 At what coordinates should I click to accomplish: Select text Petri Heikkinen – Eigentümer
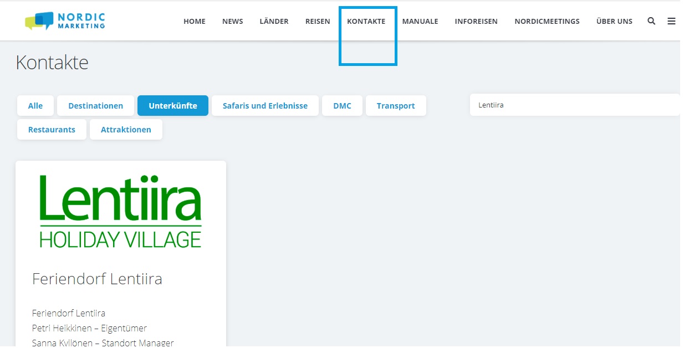point(89,328)
